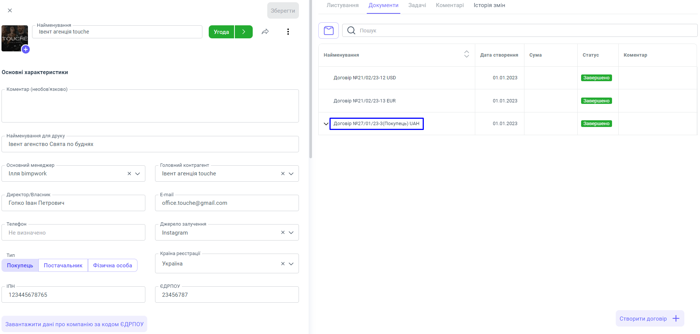The width and height of the screenshot is (700, 334).
Task: Click the share arrow icon
Action: [x=265, y=32]
